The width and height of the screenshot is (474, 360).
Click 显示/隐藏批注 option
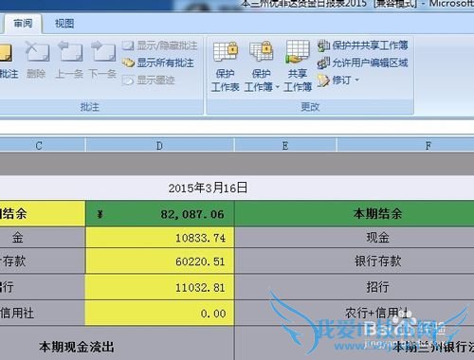point(160,45)
